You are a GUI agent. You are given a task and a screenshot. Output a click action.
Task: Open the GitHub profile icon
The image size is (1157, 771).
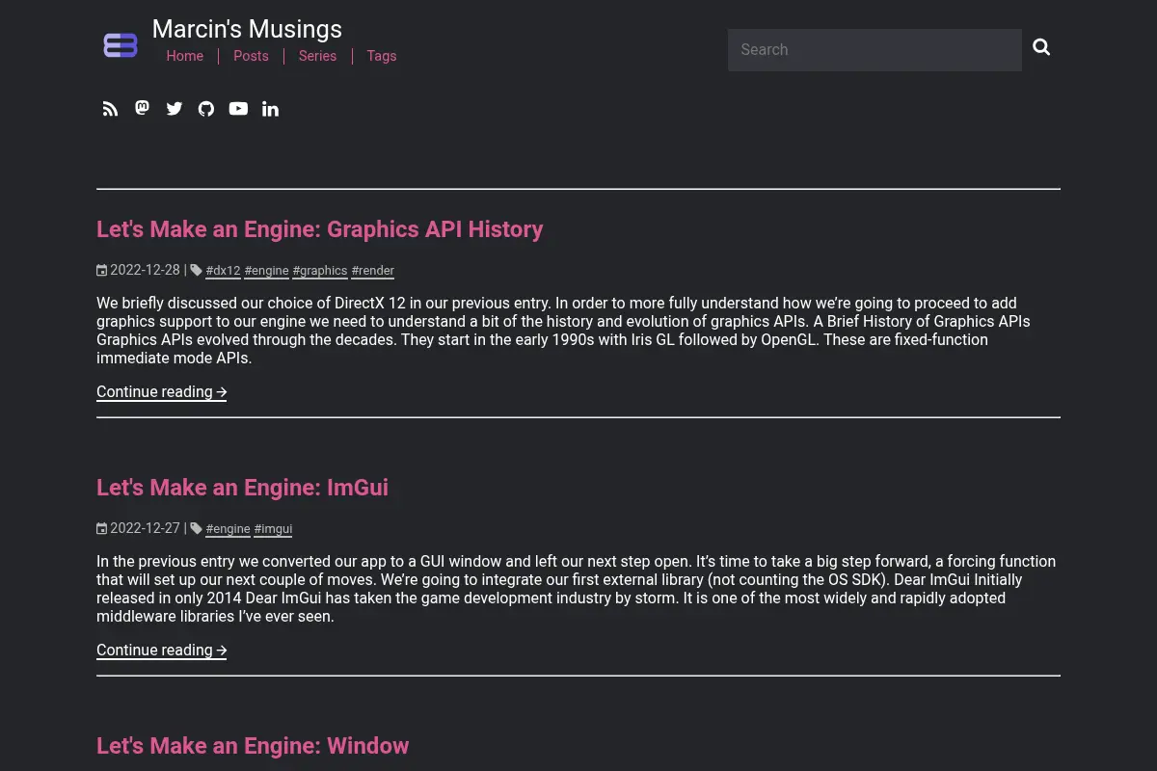click(206, 109)
